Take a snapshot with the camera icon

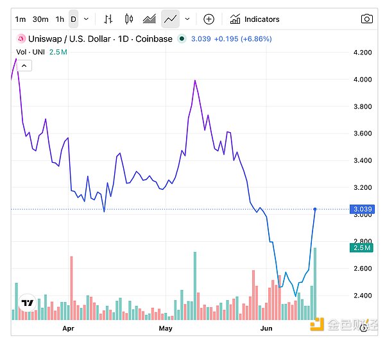coord(367,19)
